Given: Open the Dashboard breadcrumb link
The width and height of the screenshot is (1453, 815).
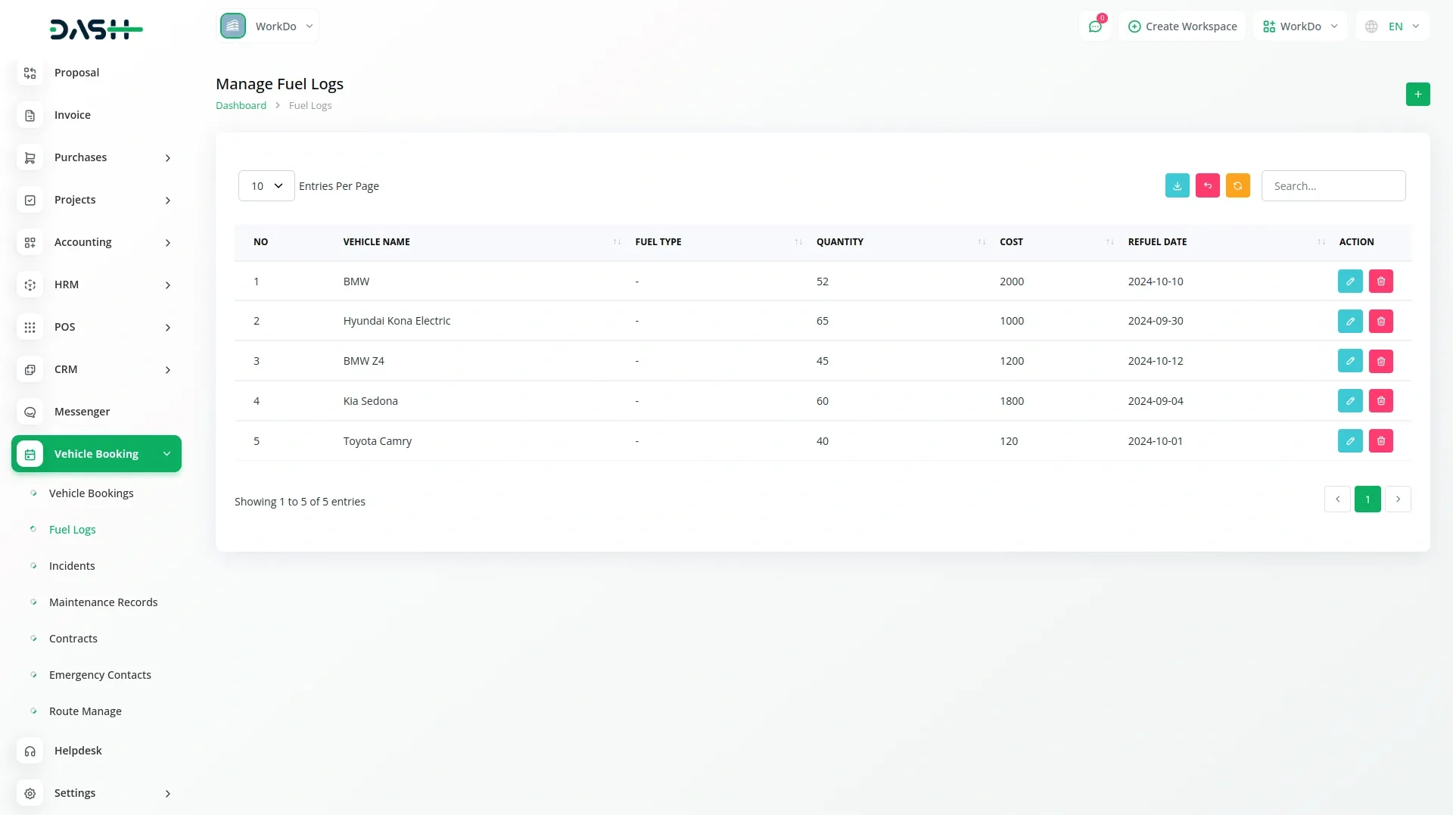Looking at the screenshot, I should (x=241, y=105).
